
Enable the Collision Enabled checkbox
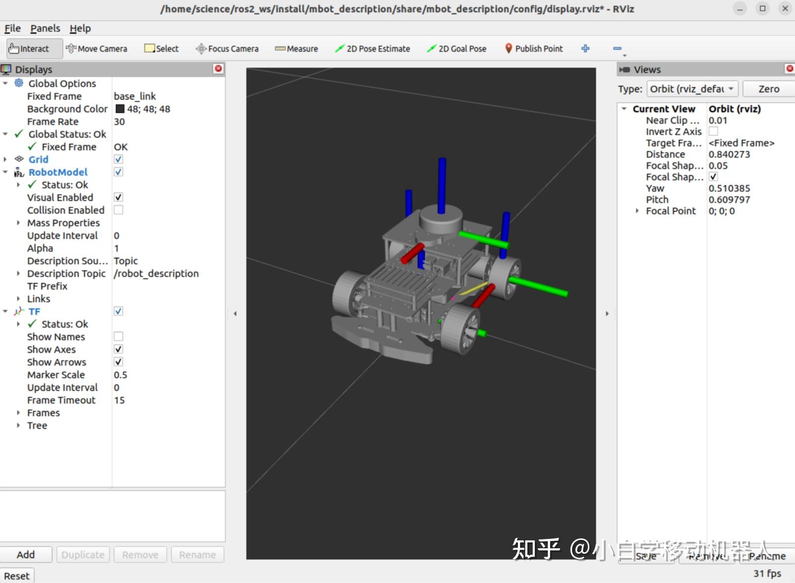pos(118,210)
